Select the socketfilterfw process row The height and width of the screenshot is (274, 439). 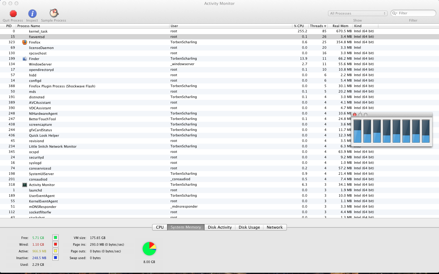[220, 212]
